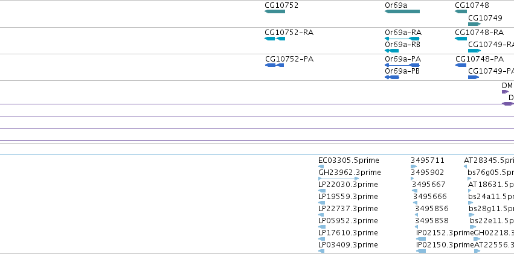Select the CG10752 gene arrow glyph
This screenshot has height=254, width=514.
click(275, 11)
